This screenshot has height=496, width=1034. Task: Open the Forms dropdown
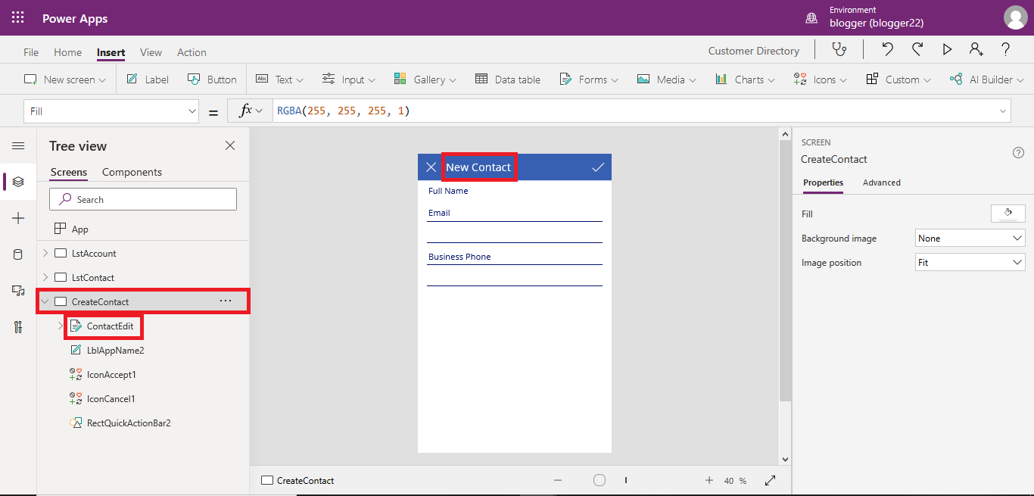(x=589, y=80)
